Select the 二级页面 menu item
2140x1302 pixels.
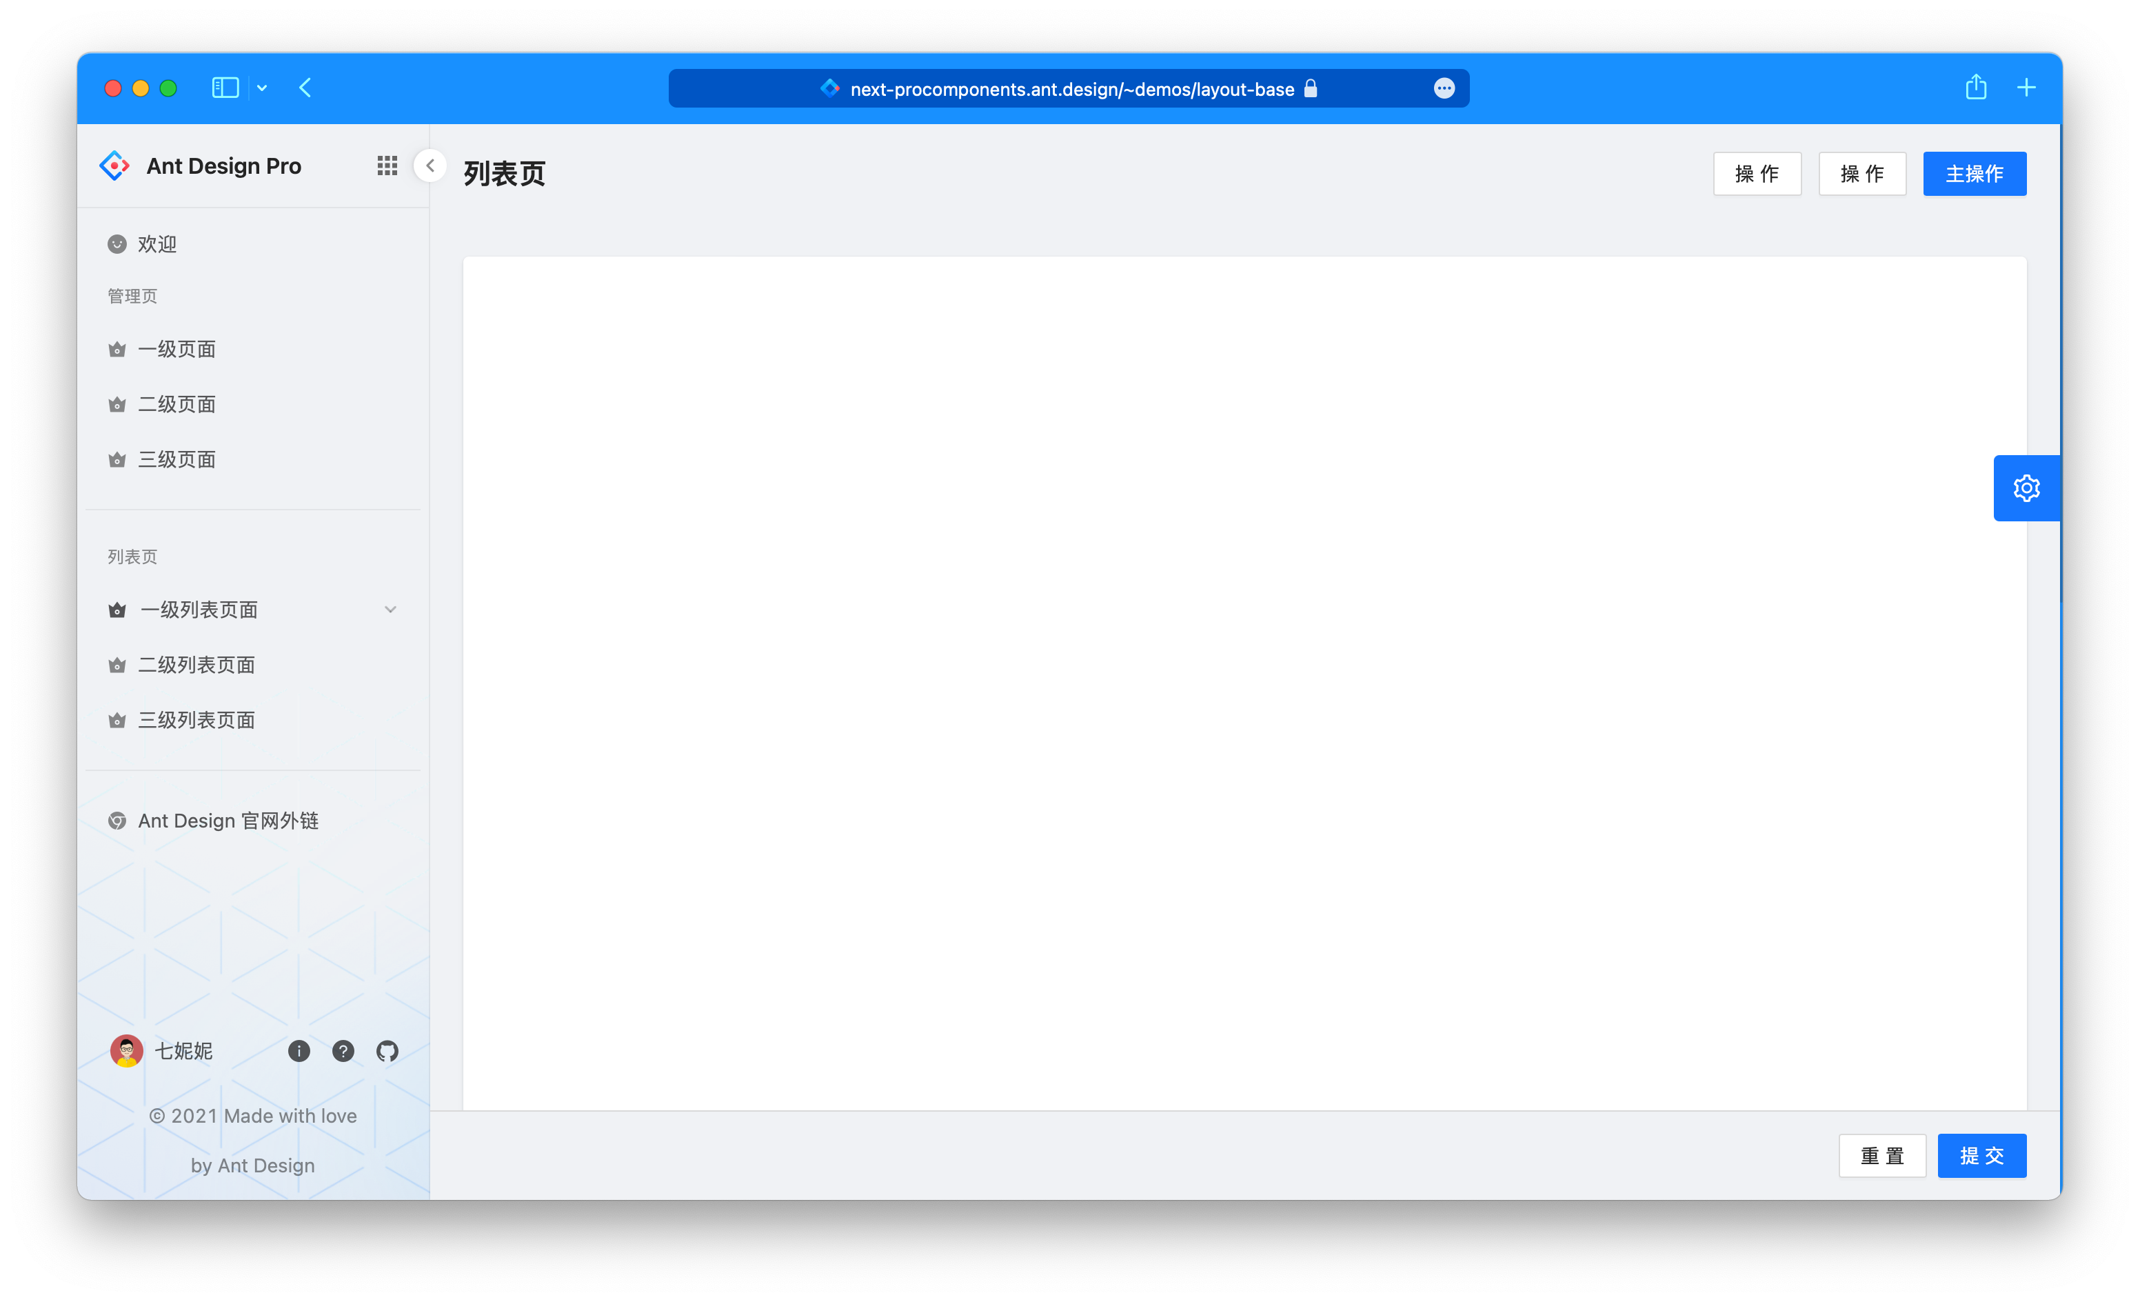pyautogui.click(x=177, y=404)
